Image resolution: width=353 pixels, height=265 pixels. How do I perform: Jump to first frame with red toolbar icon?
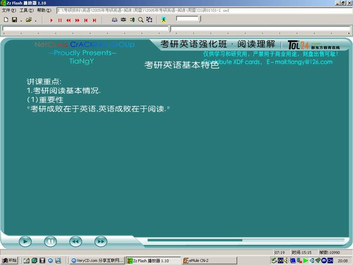(86, 20)
